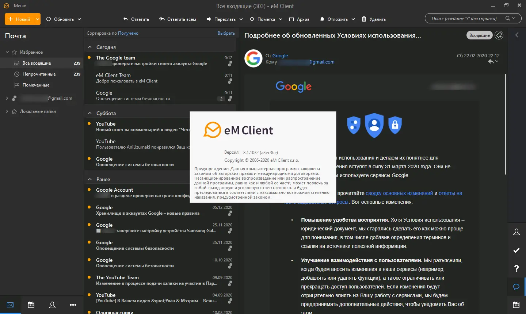Viewport: 526px width, 314px height.
Task: Click the message pane vertical scrollbar
Action: click(506, 124)
